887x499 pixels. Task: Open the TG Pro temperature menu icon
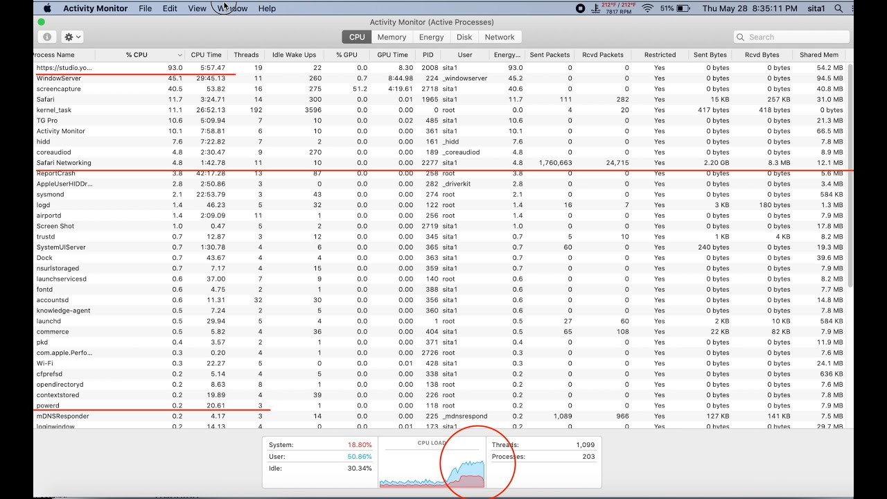coord(596,8)
